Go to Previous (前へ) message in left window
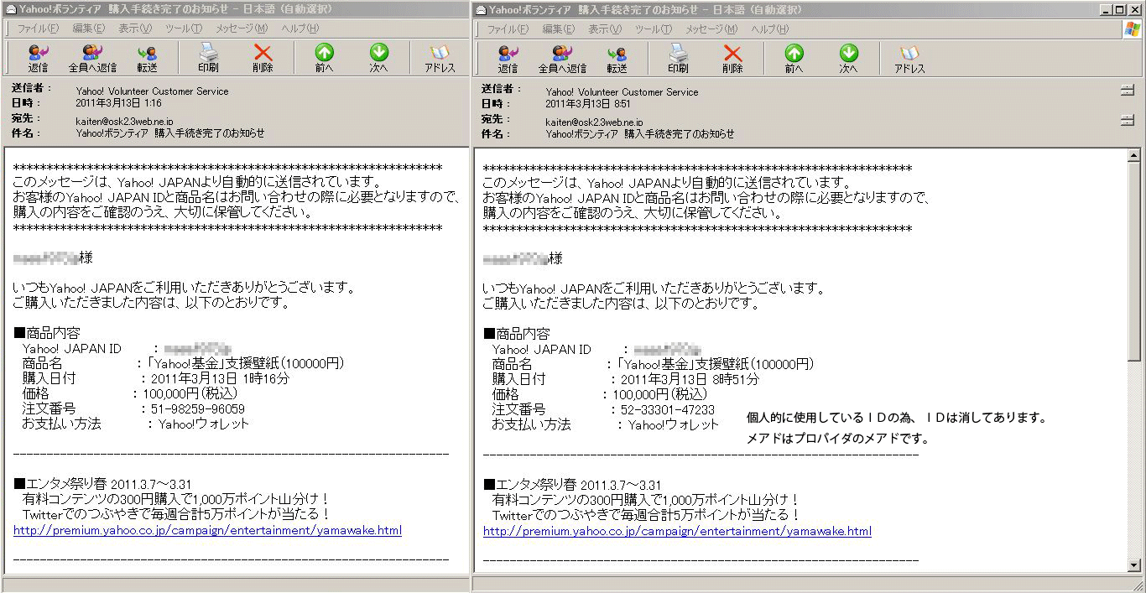The width and height of the screenshot is (1146, 593). pyautogui.click(x=324, y=59)
